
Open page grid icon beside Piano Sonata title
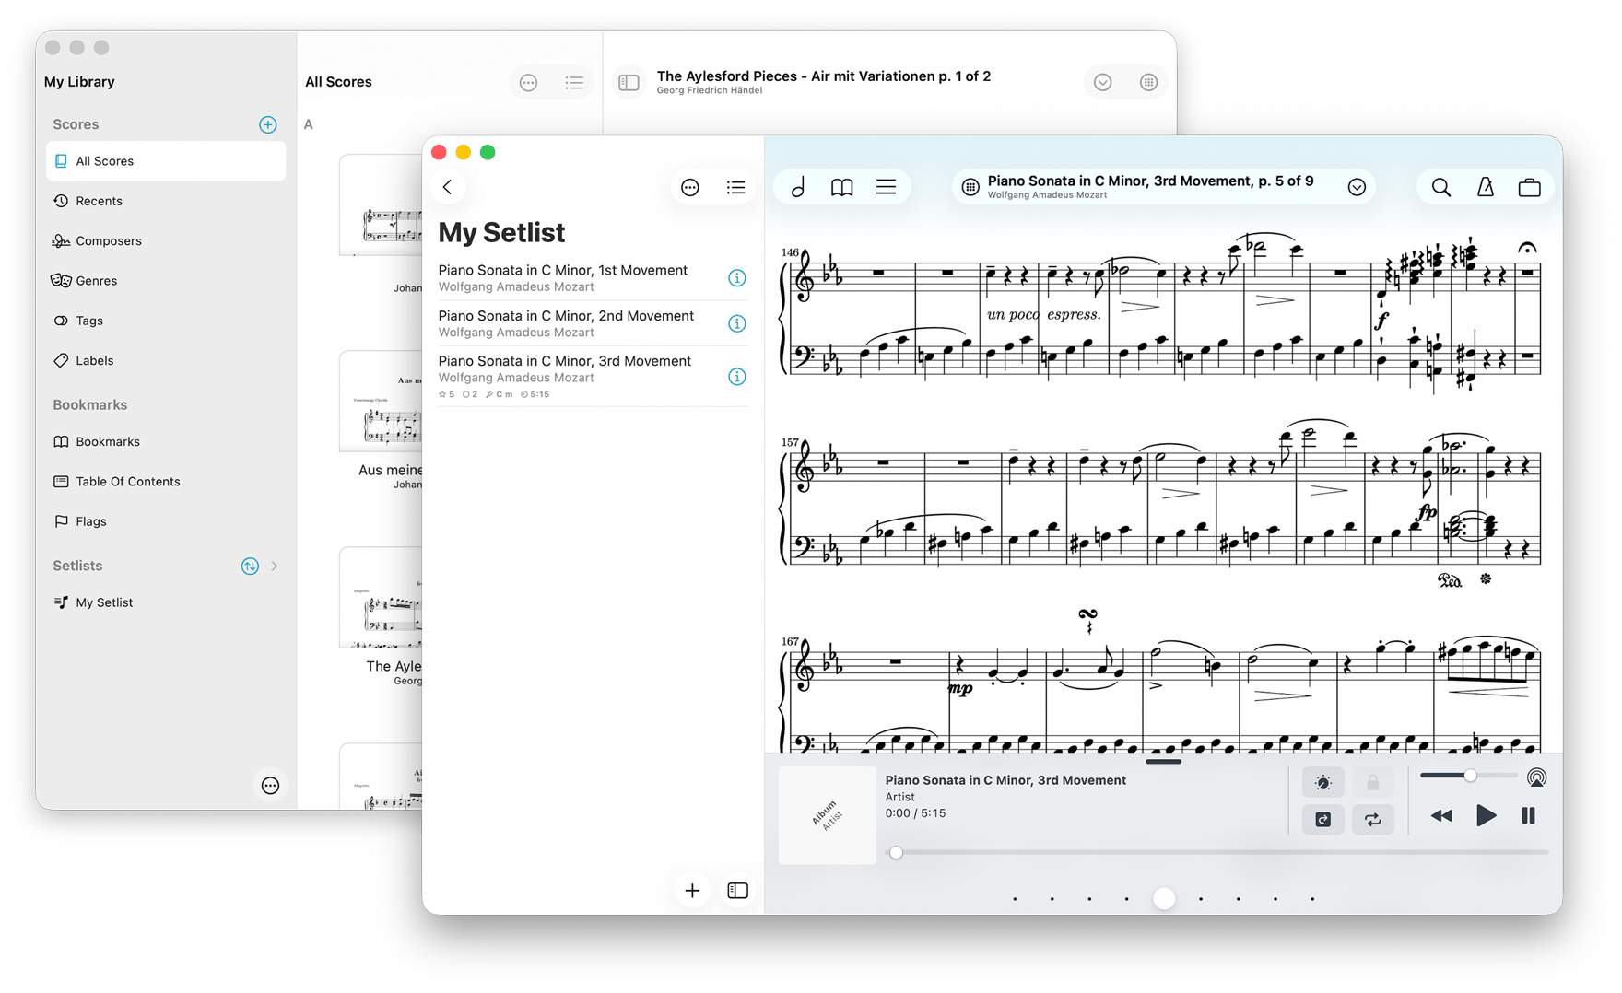click(x=970, y=187)
